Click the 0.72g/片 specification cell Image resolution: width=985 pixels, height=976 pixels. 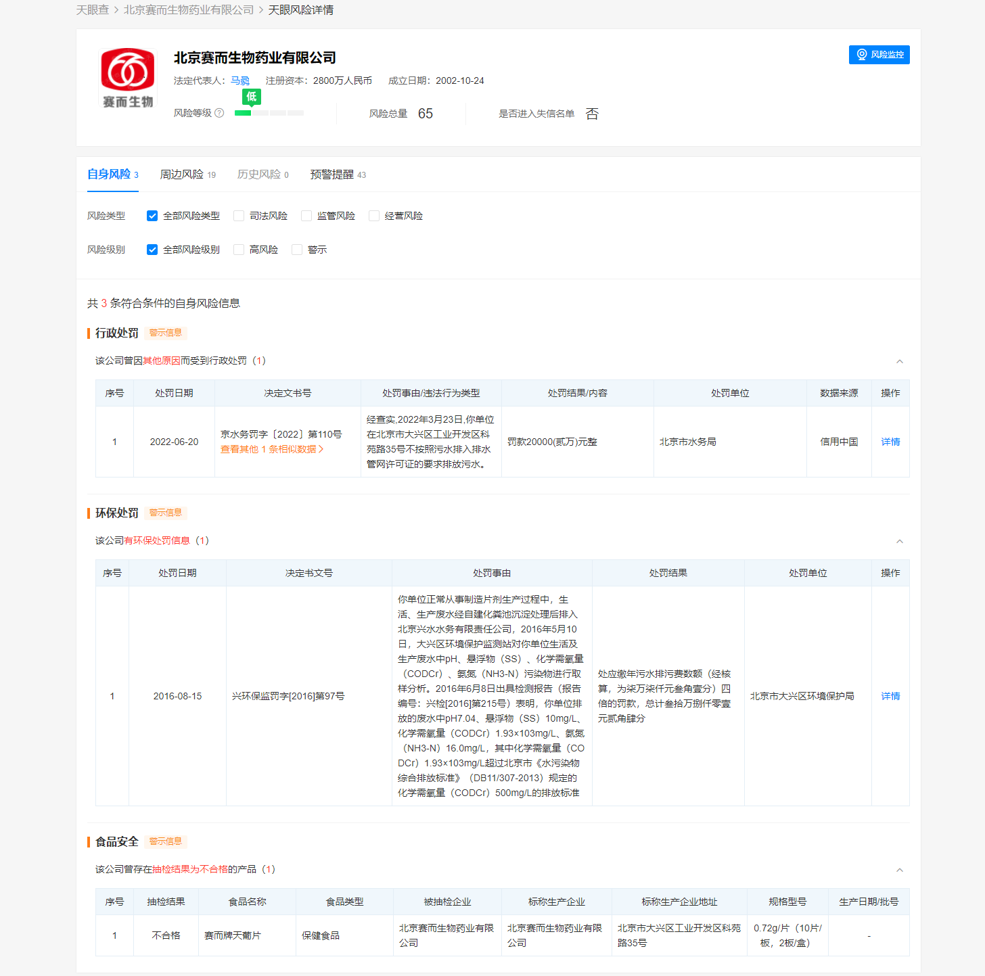787,935
